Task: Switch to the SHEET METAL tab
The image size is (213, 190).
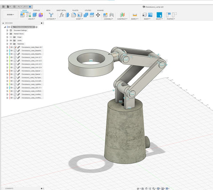Action: 61,10
